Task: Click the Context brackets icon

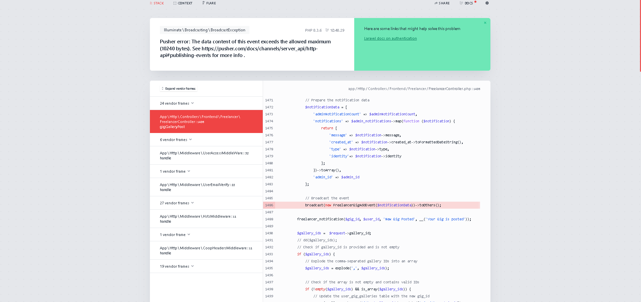Action: 175,3
